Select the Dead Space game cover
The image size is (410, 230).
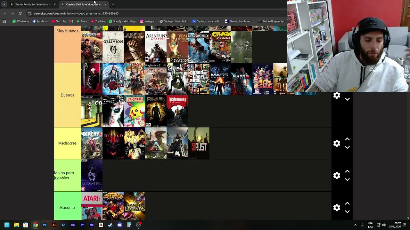[135, 47]
